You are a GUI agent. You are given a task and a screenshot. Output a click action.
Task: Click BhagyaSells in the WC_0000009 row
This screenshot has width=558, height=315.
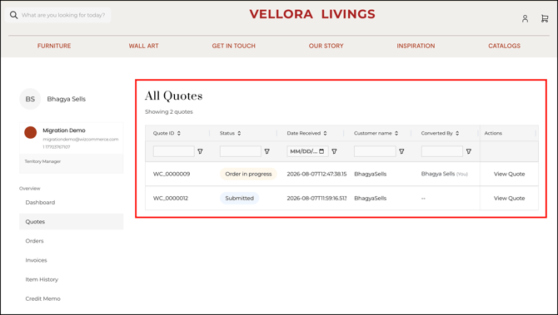(370, 174)
